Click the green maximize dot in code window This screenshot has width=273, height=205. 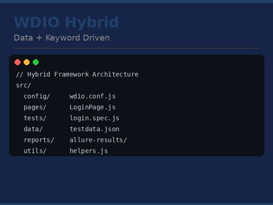point(36,62)
